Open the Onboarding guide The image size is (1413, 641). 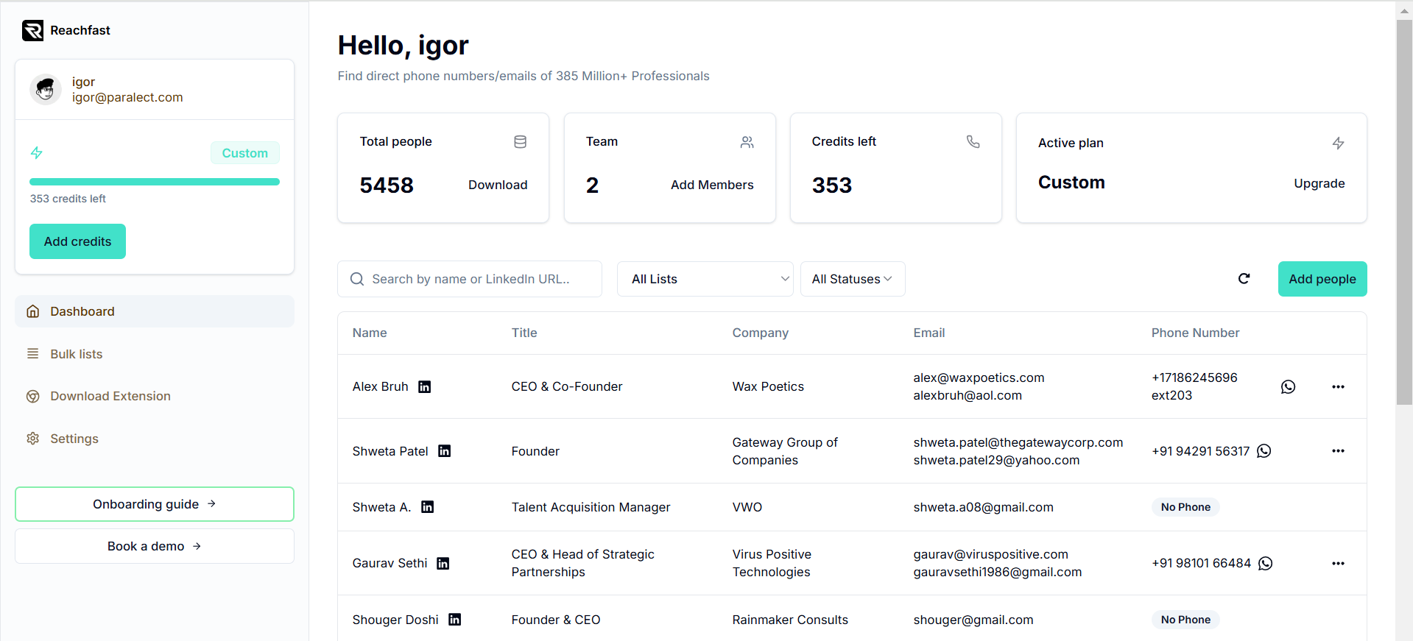click(155, 504)
